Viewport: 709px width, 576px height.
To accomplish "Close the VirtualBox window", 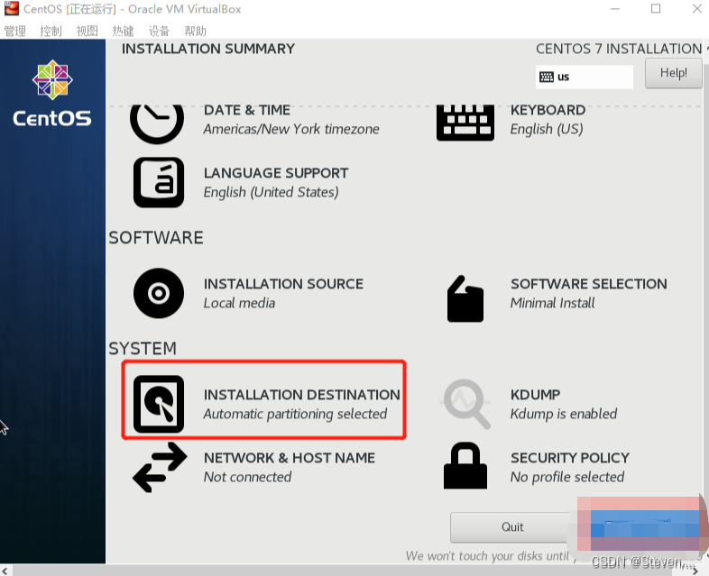I will [x=696, y=9].
